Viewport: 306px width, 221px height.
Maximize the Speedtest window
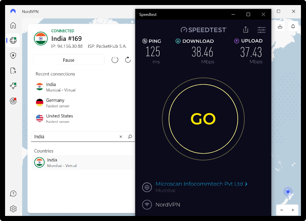pos(248,15)
